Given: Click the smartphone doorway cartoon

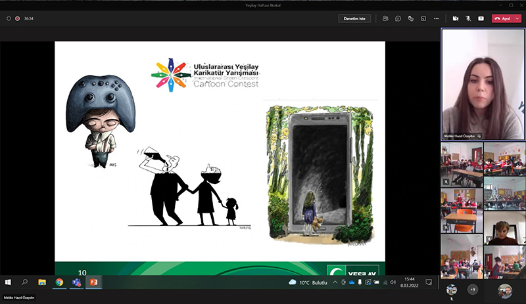Looking at the screenshot, I should tap(320, 175).
